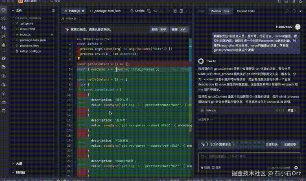Click the compare changes icon next to Untitle
306x181 pixels.
point(149,11)
